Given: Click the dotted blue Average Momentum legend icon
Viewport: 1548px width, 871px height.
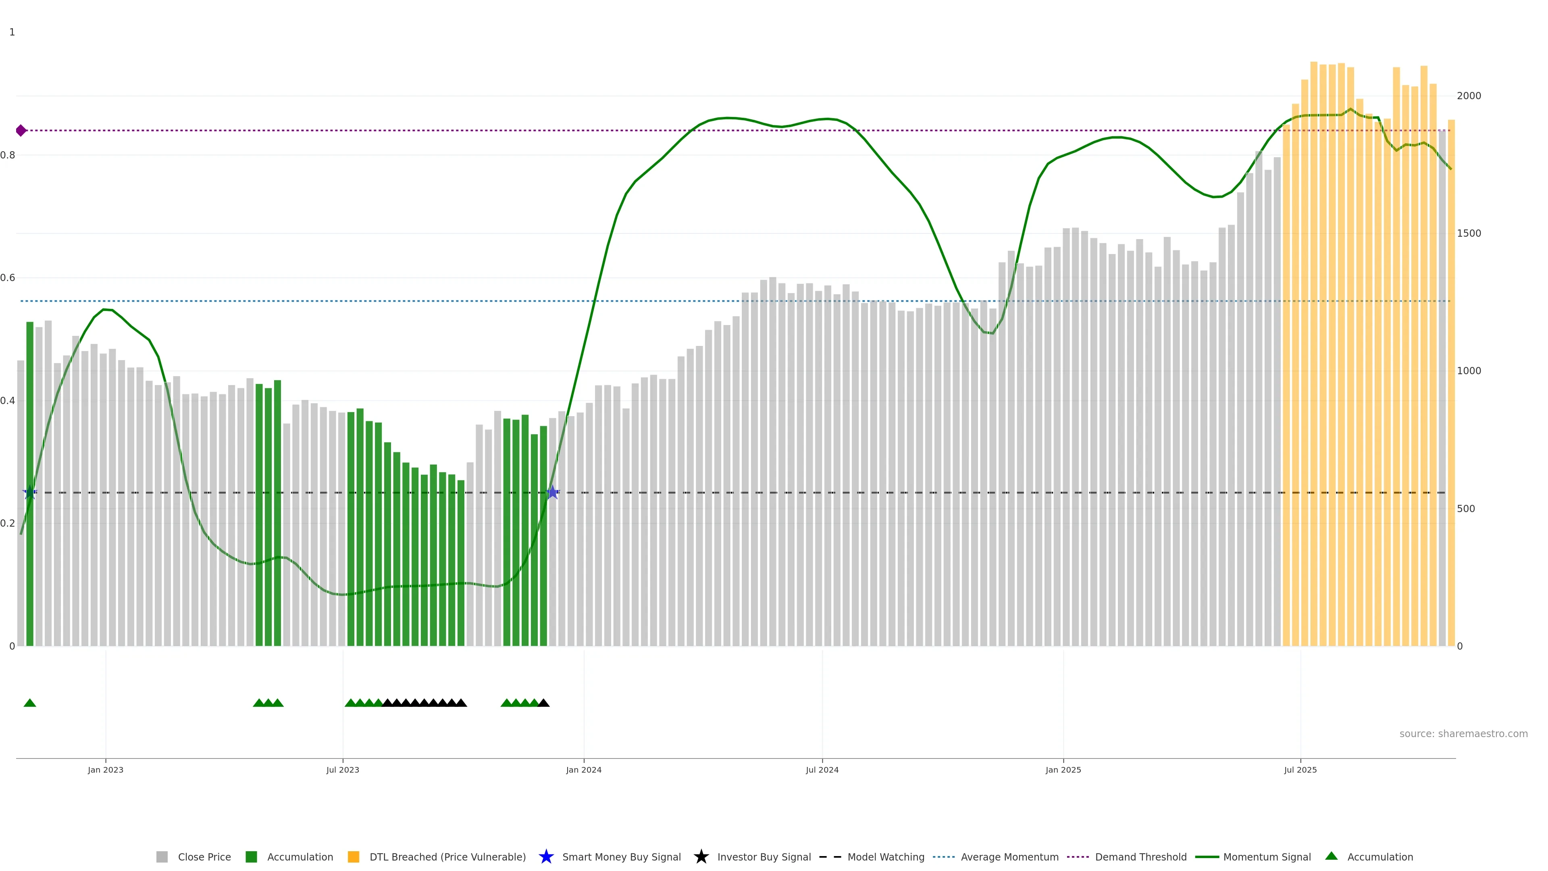Looking at the screenshot, I should pyautogui.click(x=943, y=856).
